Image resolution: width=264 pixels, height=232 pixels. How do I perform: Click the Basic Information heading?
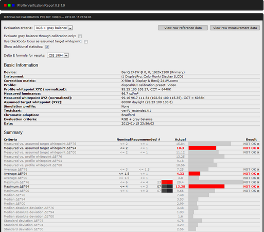tap(21, 65)
